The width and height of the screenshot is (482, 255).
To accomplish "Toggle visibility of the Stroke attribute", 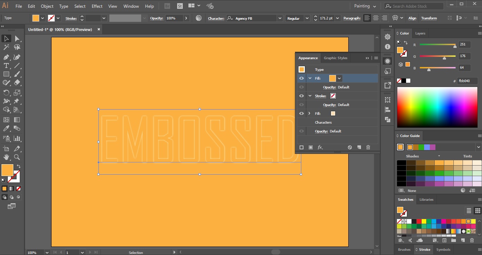I will click(x=301, y=96).
